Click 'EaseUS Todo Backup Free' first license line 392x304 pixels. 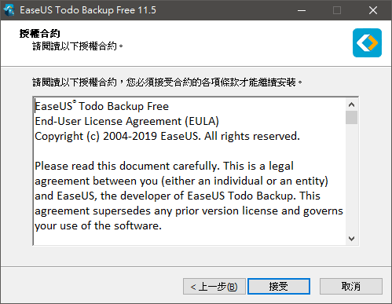click(x=101, y=106)
